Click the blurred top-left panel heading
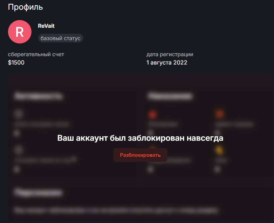Image resolution: width=274 pixels, height=223 pixels. [38, 96]
